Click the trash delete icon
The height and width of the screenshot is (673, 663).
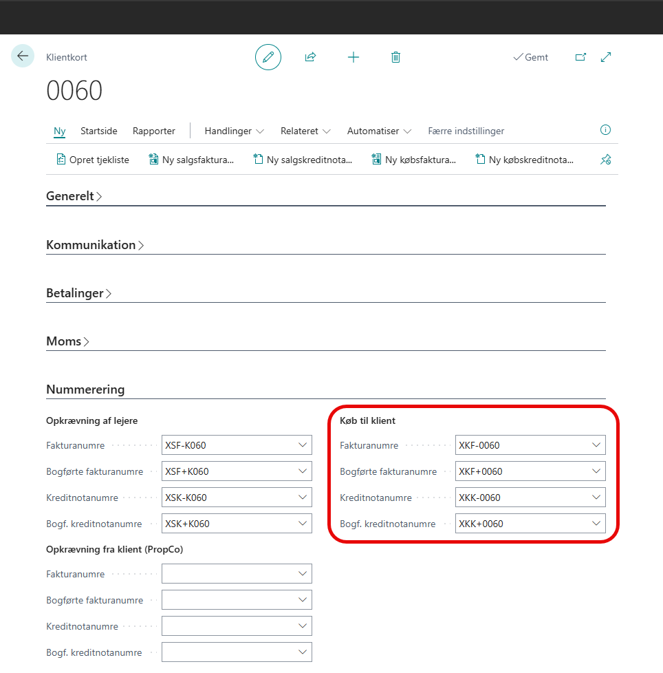pos(395,57)
